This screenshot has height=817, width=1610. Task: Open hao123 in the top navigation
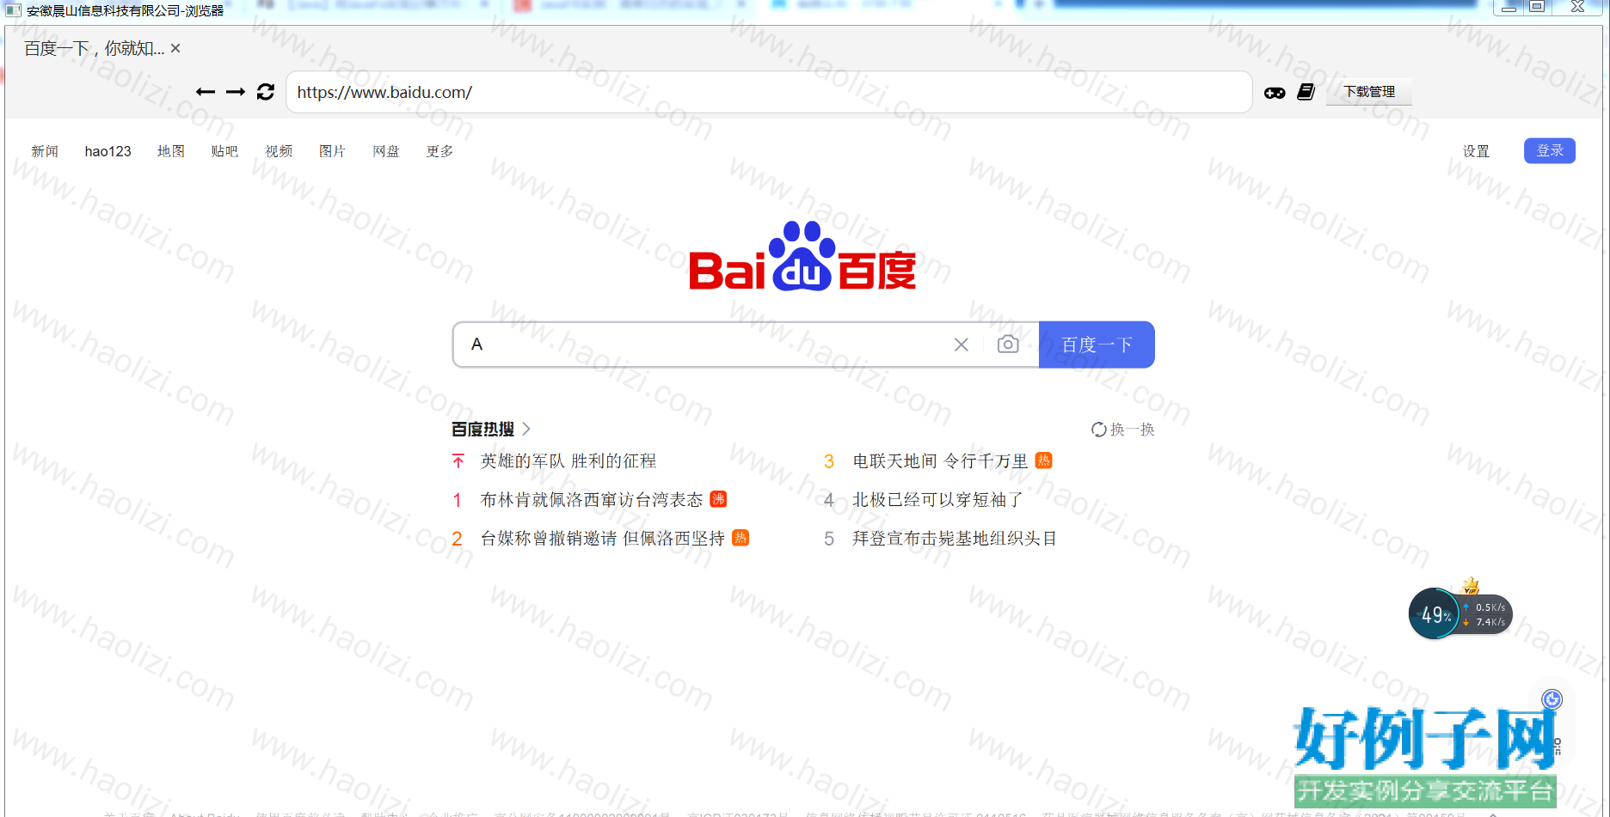[108, 151]
